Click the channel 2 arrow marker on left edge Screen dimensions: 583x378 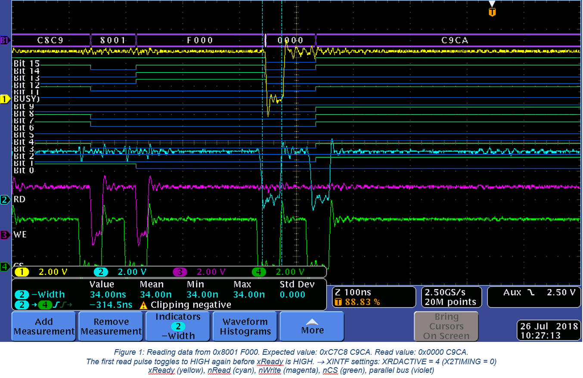click(x=4, y=200)
